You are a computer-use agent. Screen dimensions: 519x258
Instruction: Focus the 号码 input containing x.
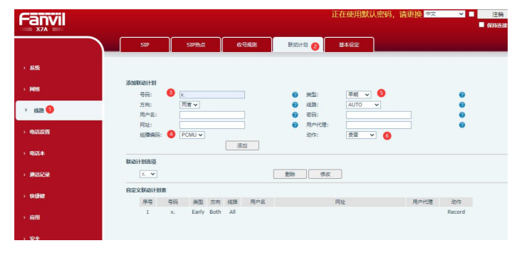212,95
